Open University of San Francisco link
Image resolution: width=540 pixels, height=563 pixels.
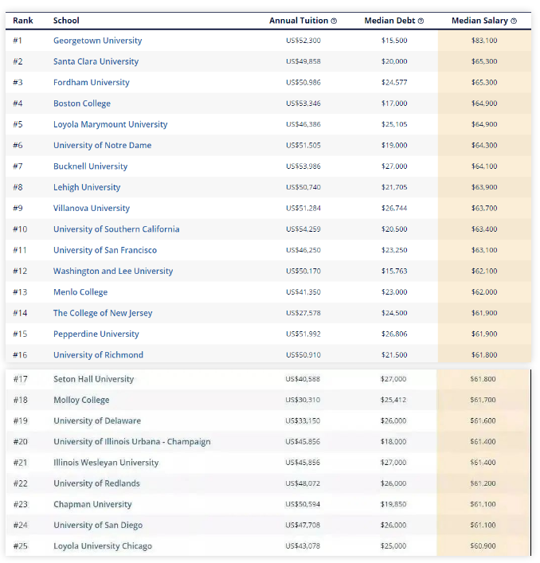pos(105,250)
